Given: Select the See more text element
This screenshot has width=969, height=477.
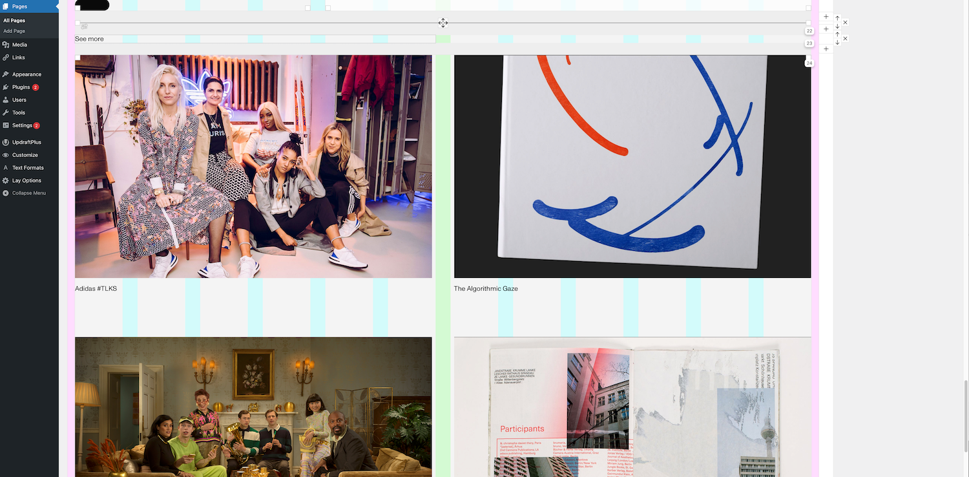Looking at the screenshot, I should 89,39.
